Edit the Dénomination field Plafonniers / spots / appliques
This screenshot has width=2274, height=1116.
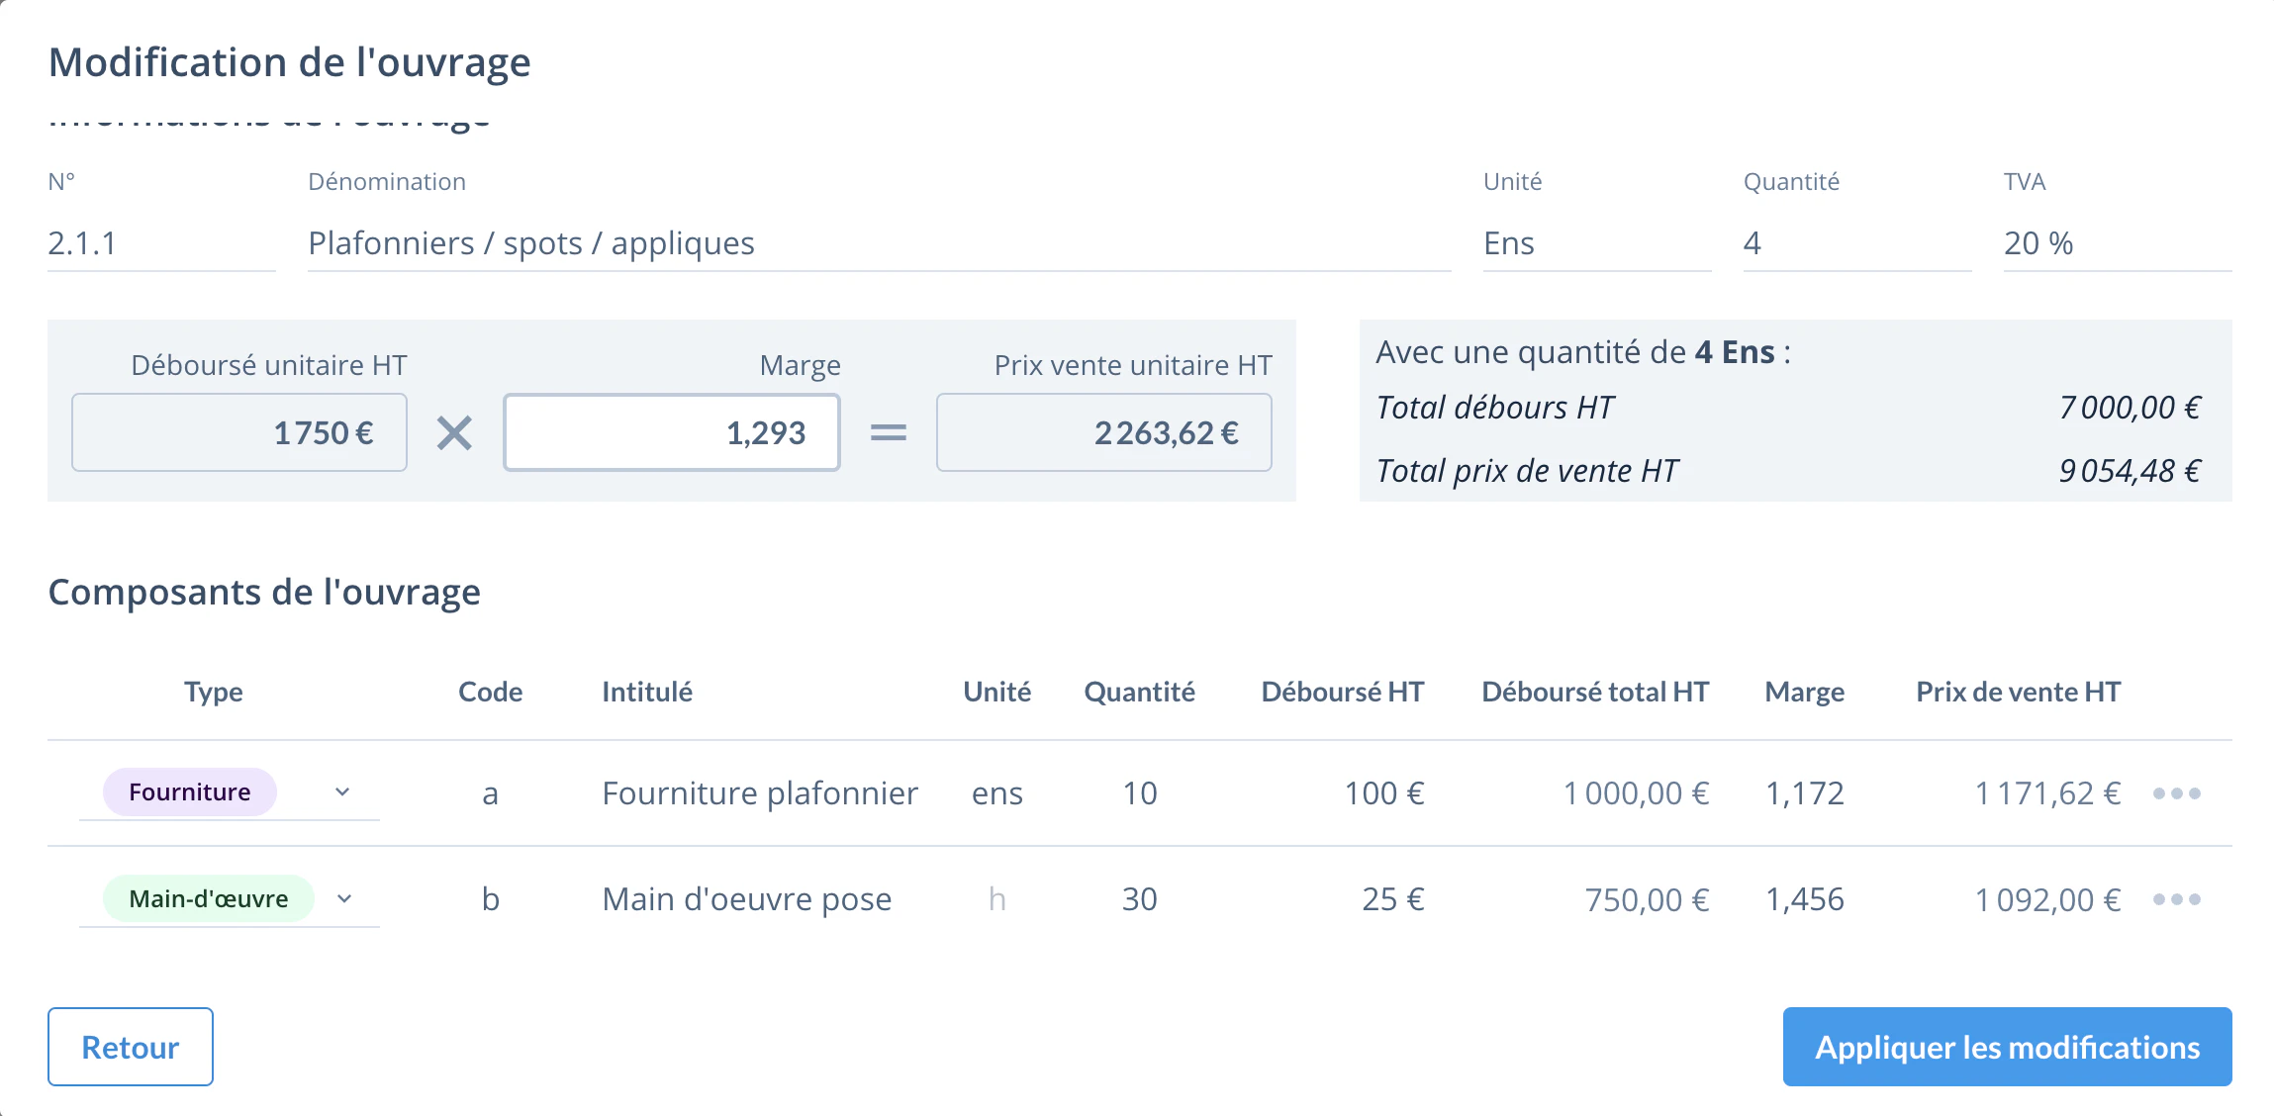coord(880,243)
